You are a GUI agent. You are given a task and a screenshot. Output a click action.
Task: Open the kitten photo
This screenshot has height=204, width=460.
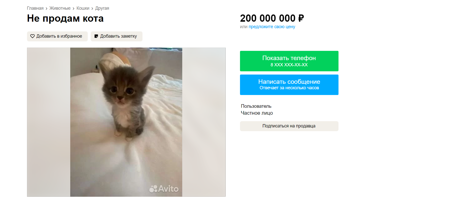pos(126,122)
